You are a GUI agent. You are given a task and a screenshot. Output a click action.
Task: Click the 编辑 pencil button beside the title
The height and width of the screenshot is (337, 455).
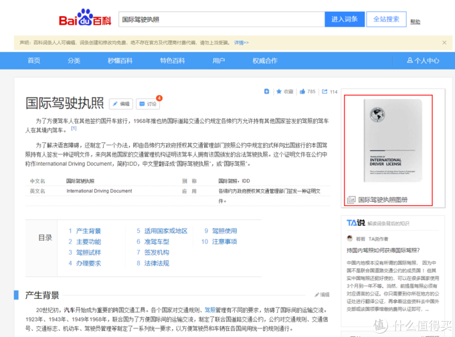(121, 104)
